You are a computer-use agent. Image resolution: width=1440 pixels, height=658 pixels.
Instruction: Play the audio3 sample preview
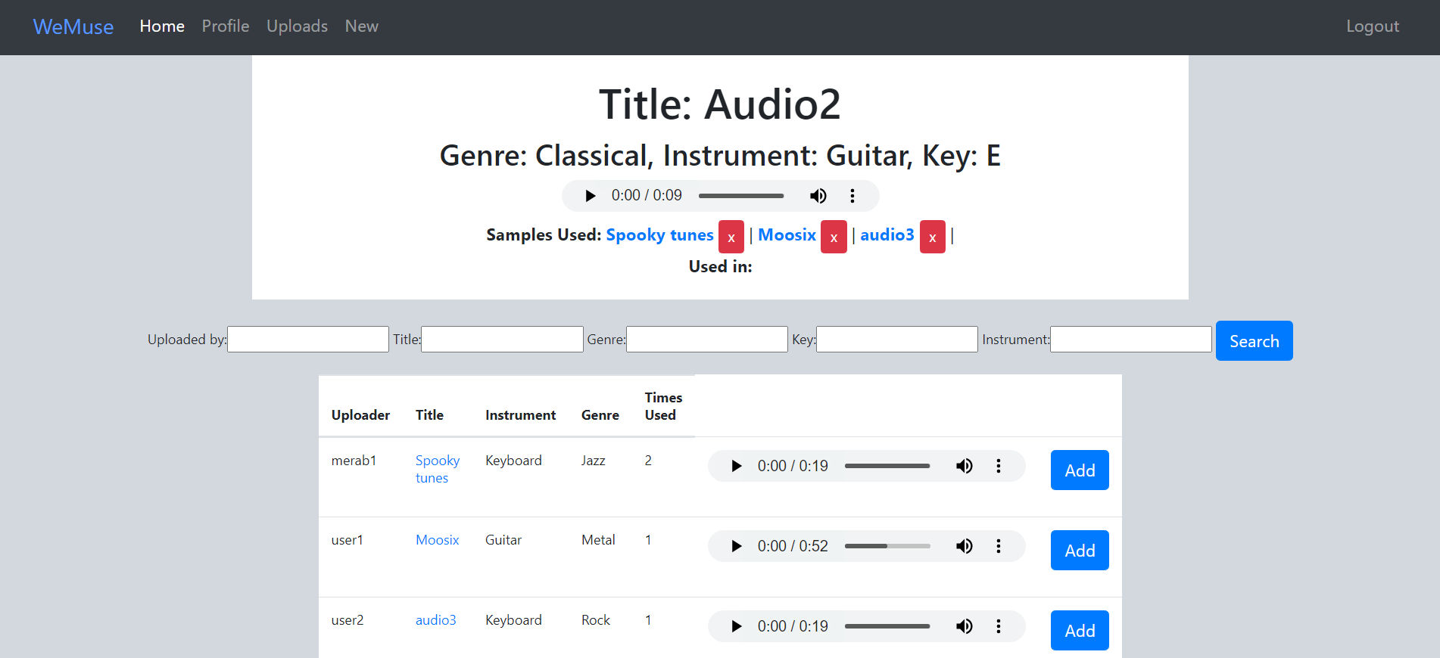[735, 626]
